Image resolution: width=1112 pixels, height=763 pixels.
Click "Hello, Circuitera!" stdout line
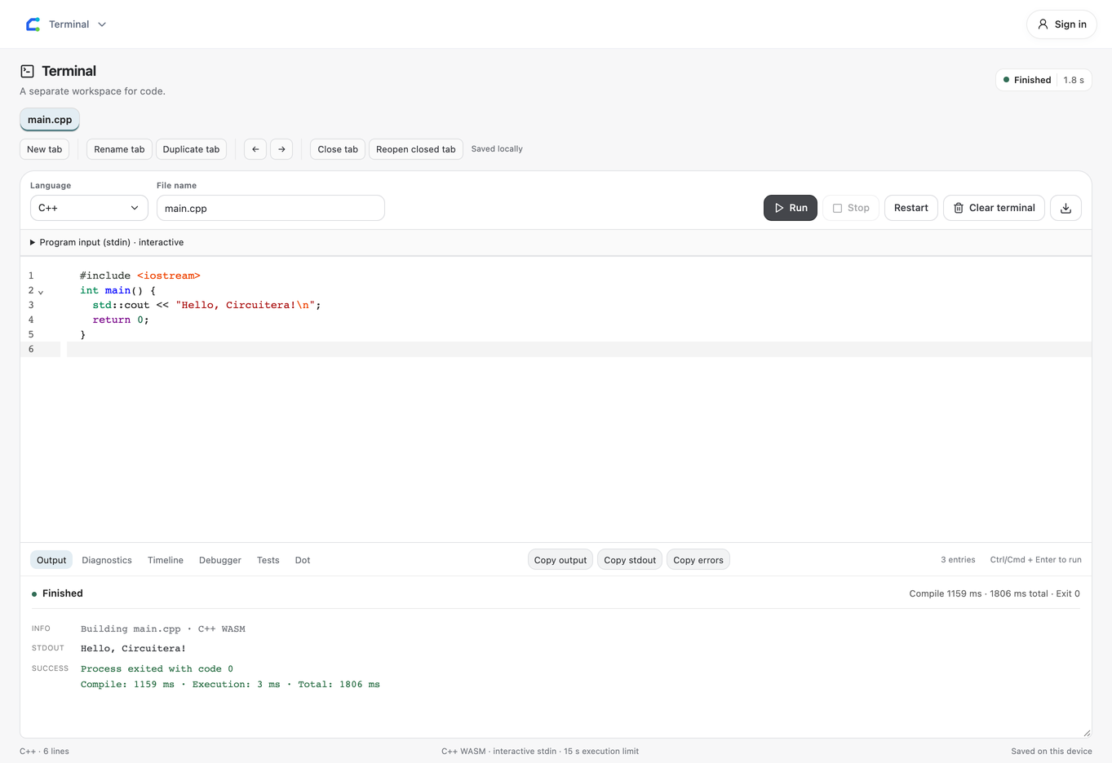coord(133,649)
